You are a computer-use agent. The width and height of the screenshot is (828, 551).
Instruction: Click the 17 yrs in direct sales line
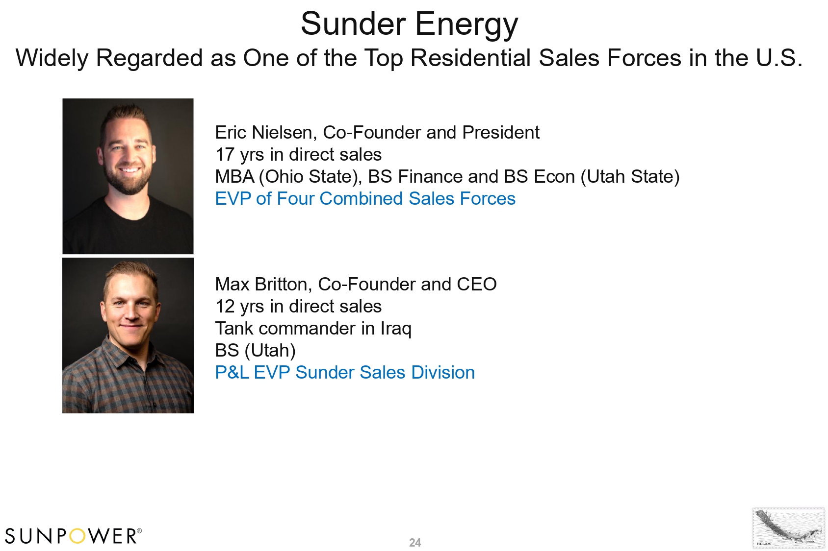tap(298, 155)
